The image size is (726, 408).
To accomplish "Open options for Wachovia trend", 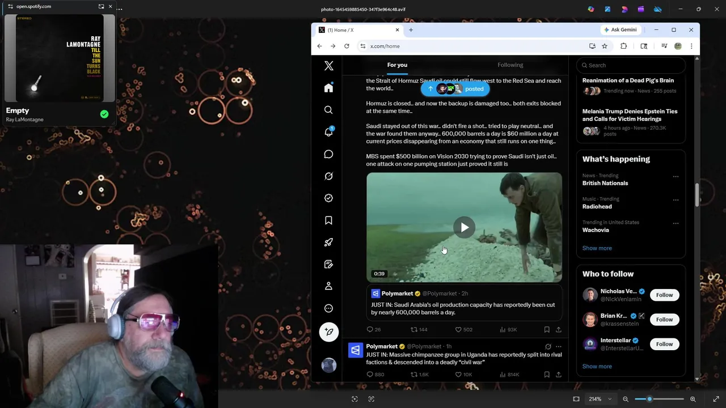I will pos(676,223).
